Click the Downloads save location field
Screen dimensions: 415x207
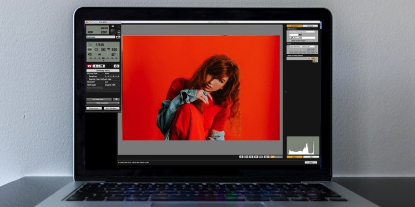[100, 37]
